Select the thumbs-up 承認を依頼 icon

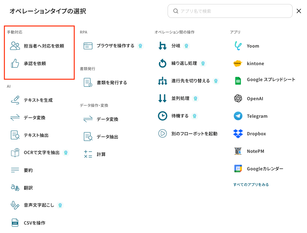[15, 64]
